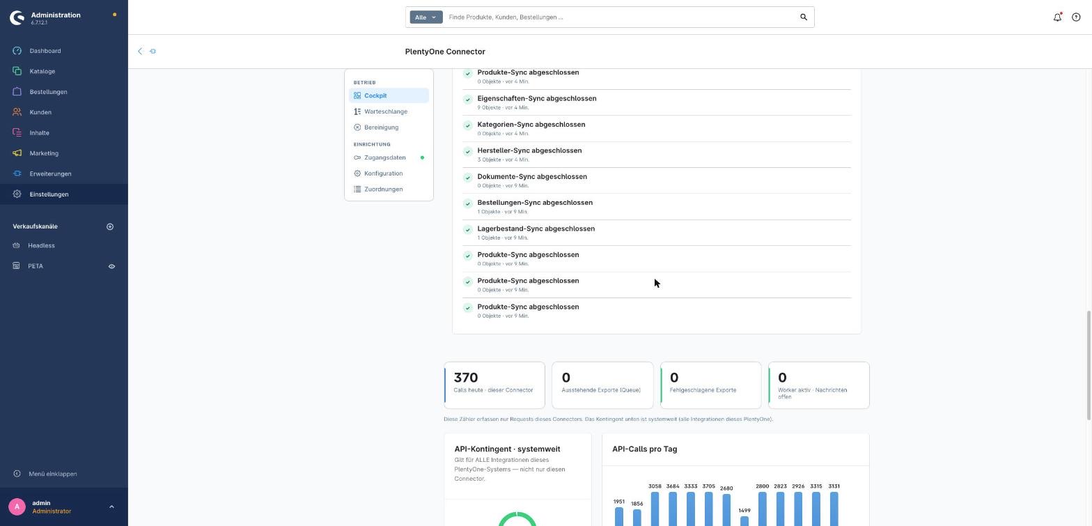
Task: Open the "Alle" search filter dropdown
Action: tap(426, 17)
